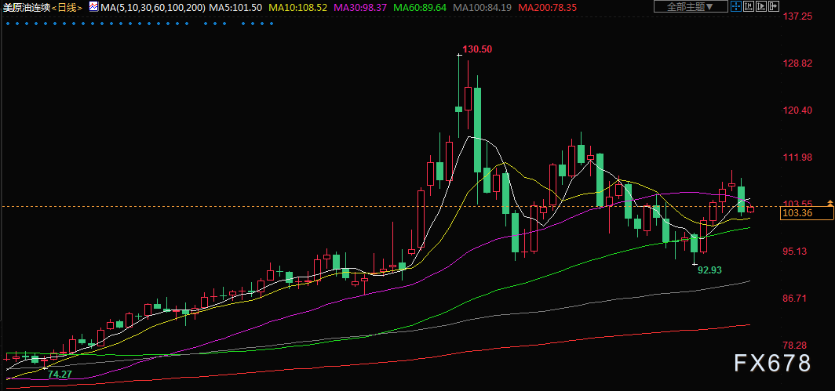Click the 95.13 price axis label
Image resolution: width=835 pixels, height=391 pixels.
click(x=796, y=251)
